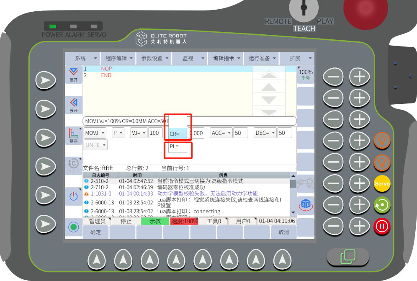Viewport: 417px width, 281px height.
Task: Click the log list scrollbar down arrow
Action: pos(293,213)
